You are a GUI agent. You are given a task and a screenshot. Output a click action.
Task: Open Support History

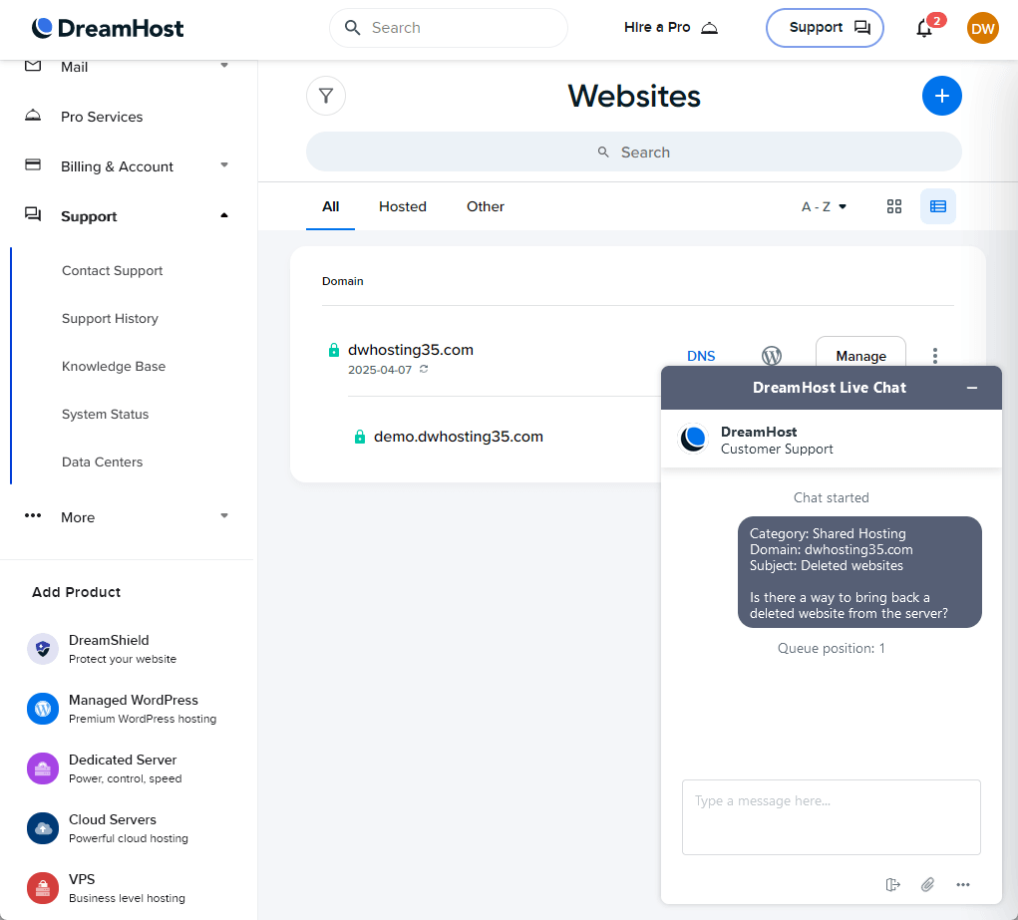[x=111, y=319]
